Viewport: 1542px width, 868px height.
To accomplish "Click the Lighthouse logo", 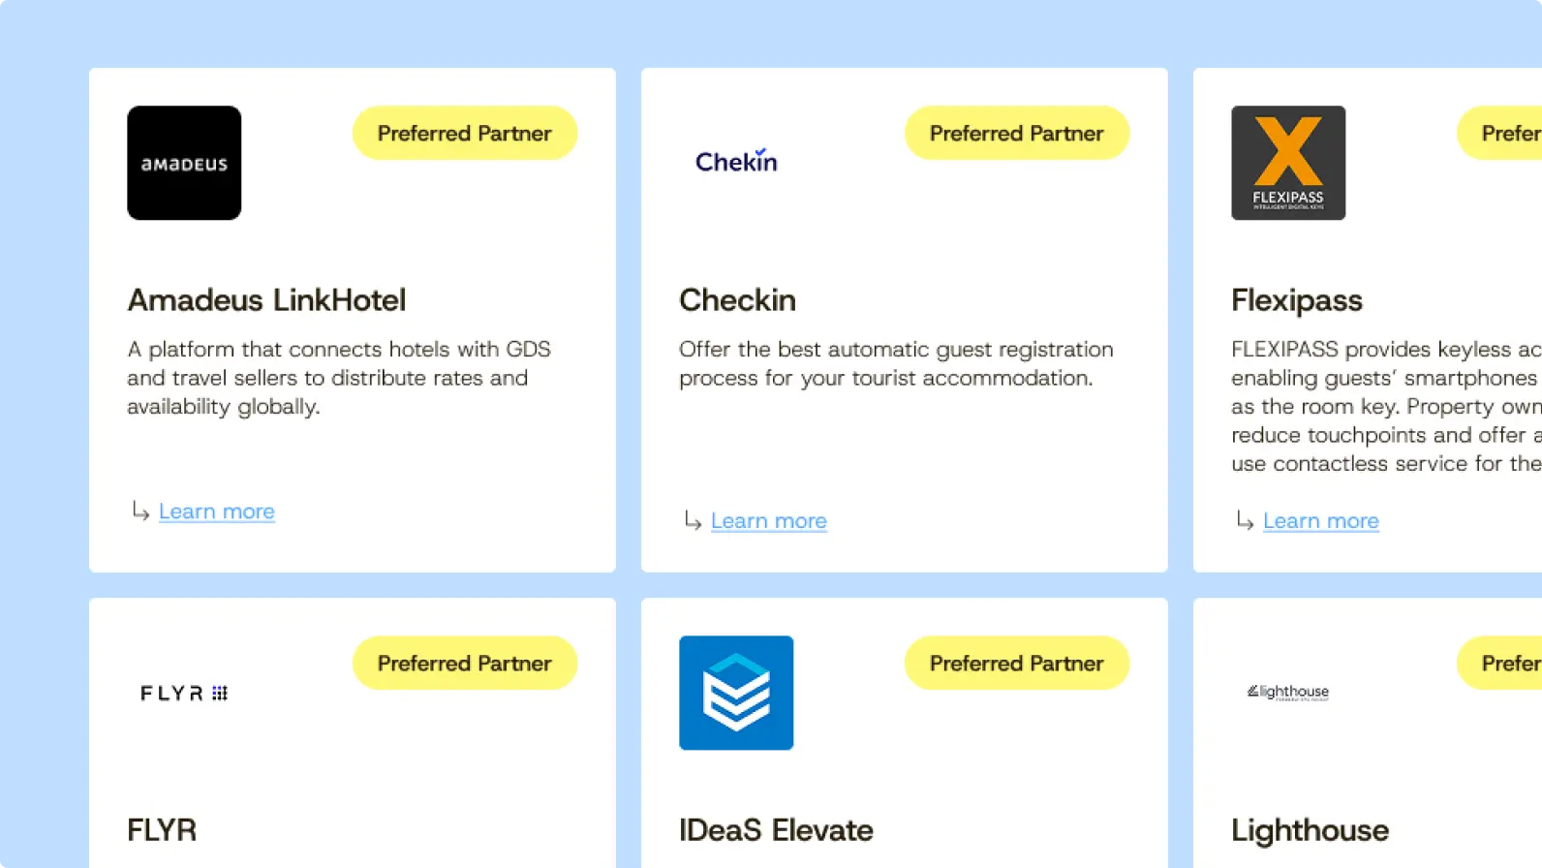I will tap(1288, 692).
